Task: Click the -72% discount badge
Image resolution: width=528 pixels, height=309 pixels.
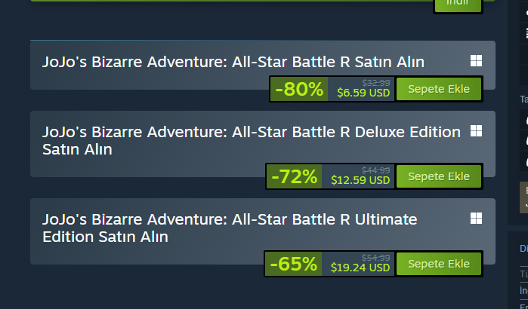Action: tap(295, 176)
